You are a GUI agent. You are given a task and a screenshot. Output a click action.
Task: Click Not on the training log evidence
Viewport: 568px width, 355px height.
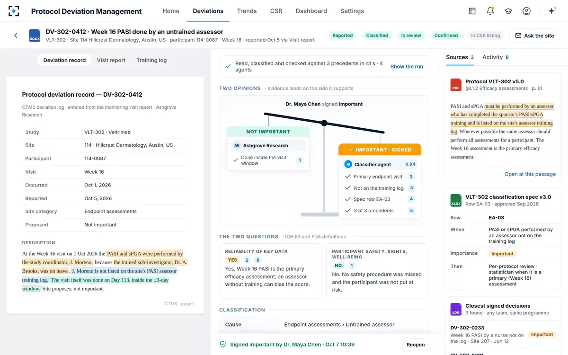click(x=380, y=188)
